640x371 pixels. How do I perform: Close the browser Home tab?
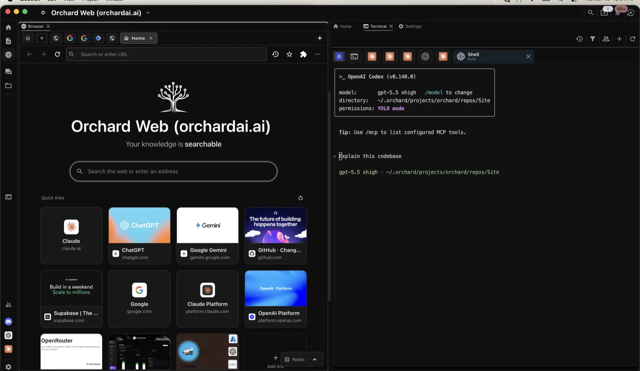coord(151,38)
